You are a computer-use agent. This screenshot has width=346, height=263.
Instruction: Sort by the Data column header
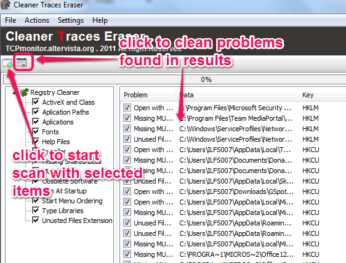pos(237,95)
